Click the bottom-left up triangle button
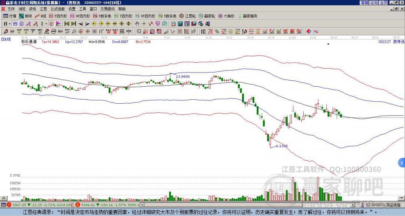Image resolution: width=405 pixels, height=216 pixels. [x=3, y=198]
